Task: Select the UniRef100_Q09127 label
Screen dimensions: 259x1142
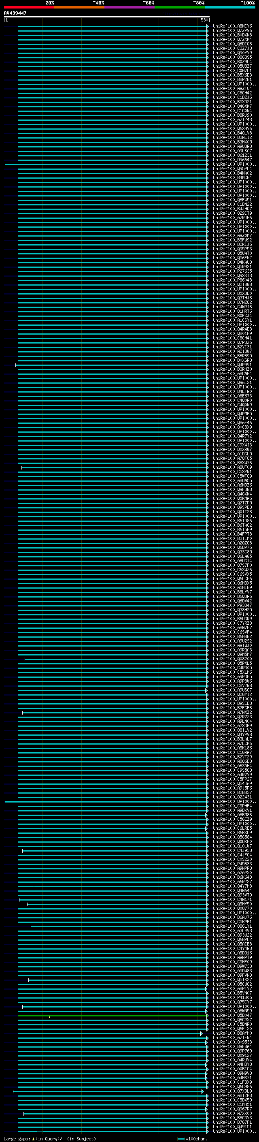Action: pos(232,1056)
